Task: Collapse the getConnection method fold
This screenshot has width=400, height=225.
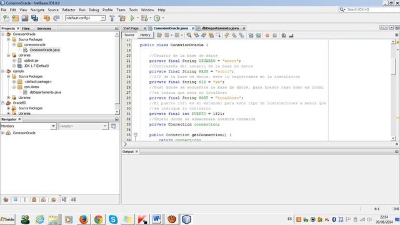Action: pos(136,135)
